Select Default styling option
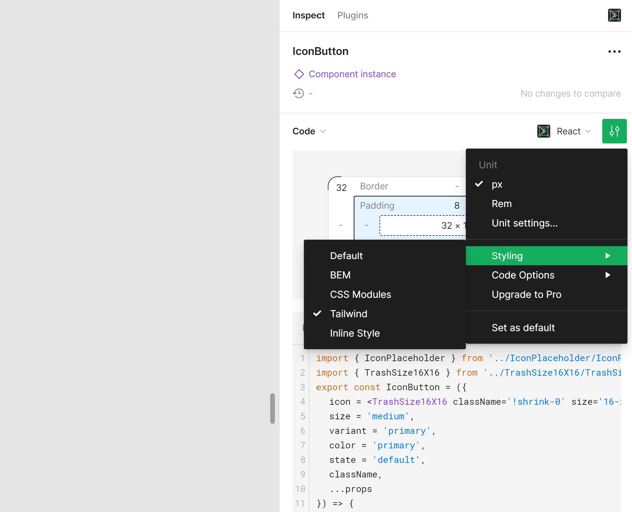632x512 pixels. coord(346,256)
